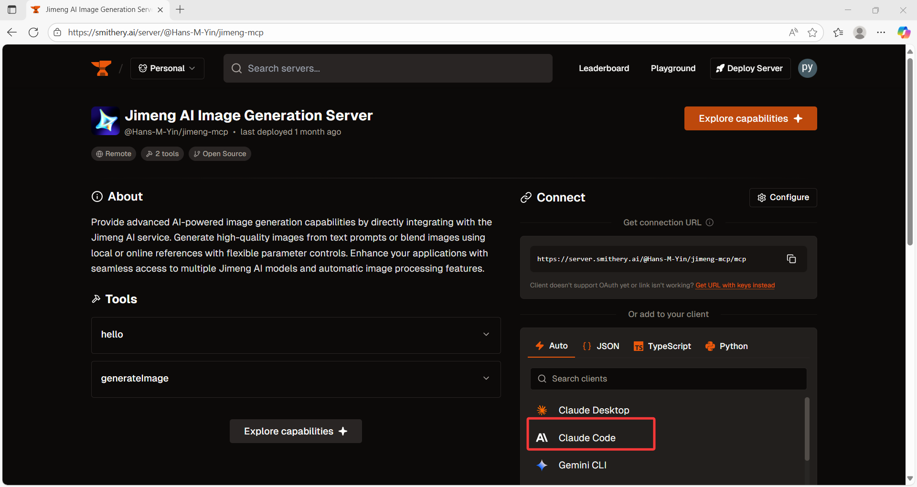Click Get URL with keys instead
The image size is (917, 487).
tap(735, 285)
